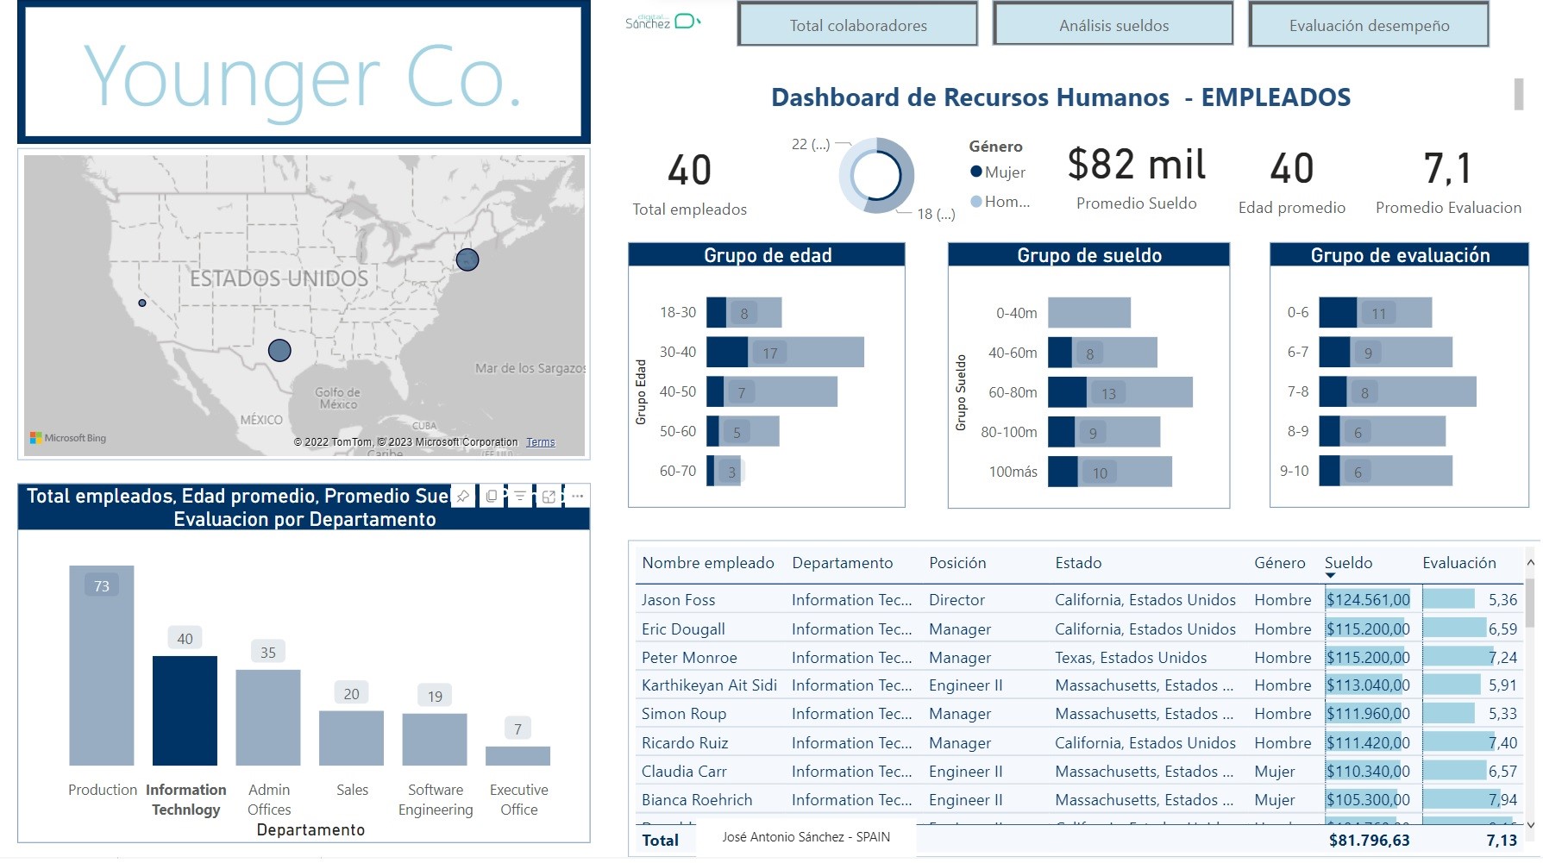Click the 30-40 age group bar
This screenshot has height=863, width=1543.
[785, 353]
